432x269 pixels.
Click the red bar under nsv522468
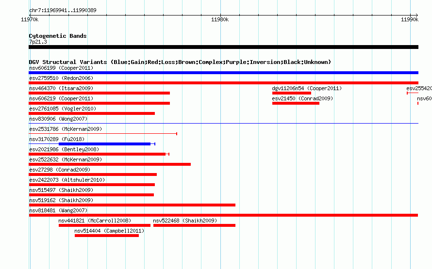tap(194, 225)
